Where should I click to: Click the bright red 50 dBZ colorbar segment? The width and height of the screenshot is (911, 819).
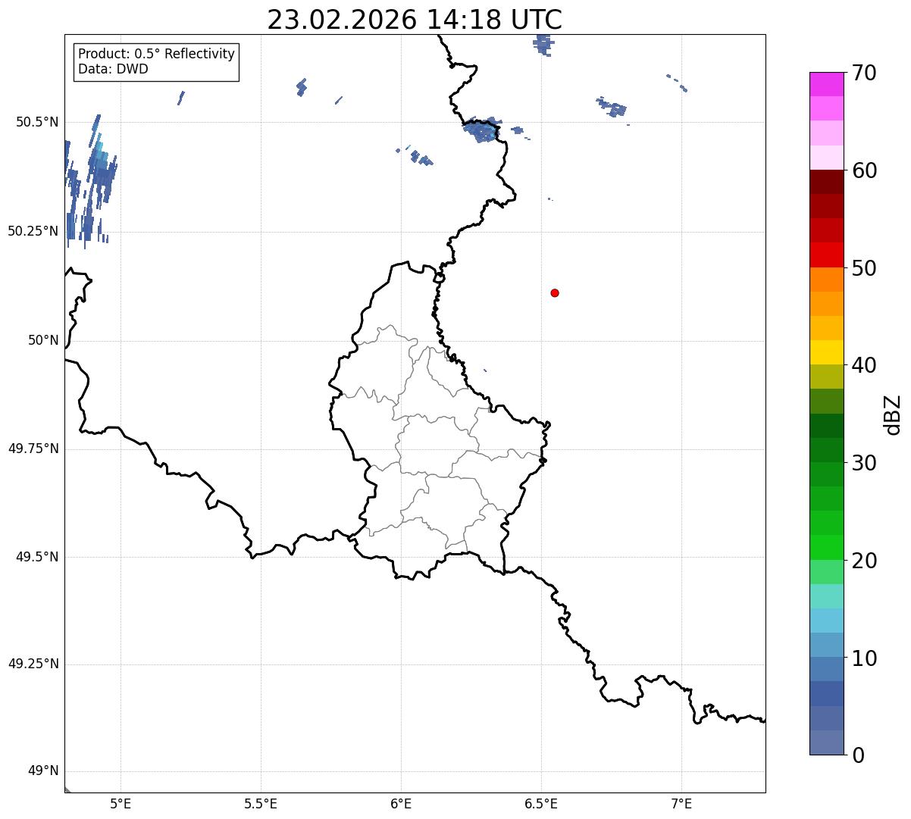[x=827, y=255]
